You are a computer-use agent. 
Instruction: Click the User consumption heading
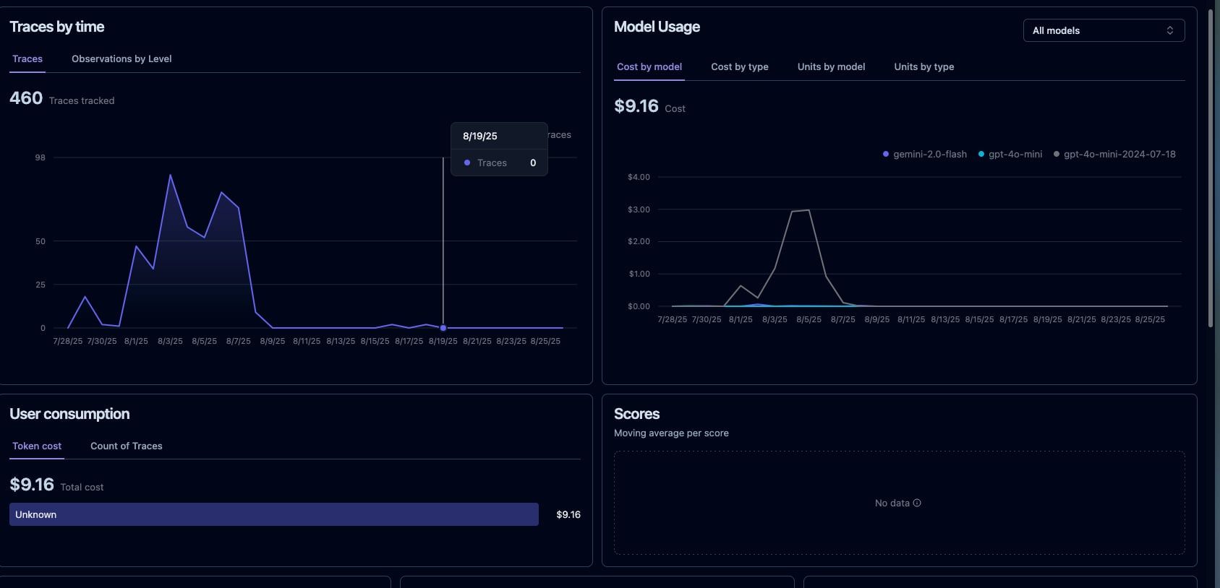(x=69, y=414)
